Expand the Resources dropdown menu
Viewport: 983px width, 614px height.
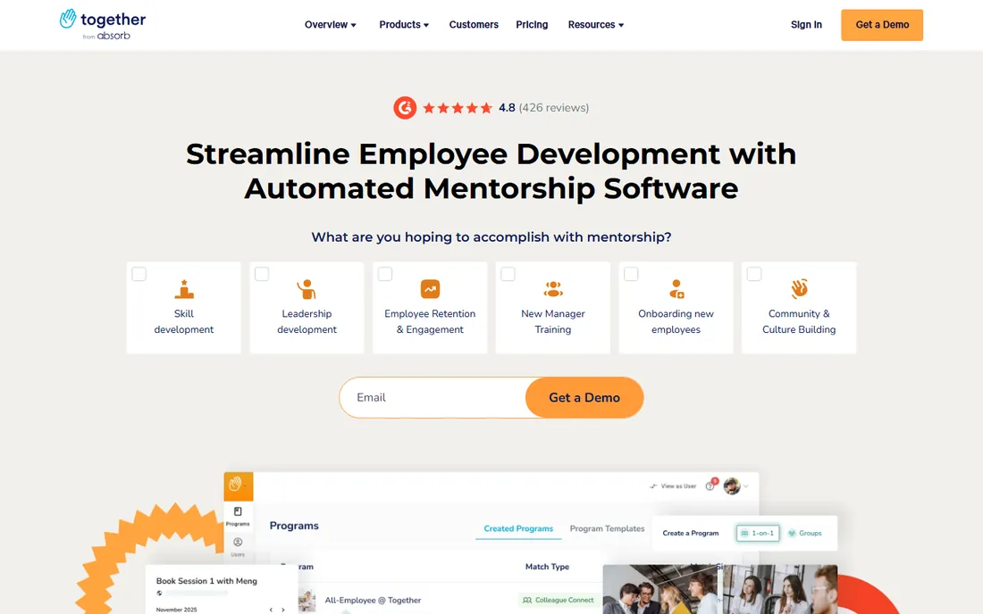[595, 25]
